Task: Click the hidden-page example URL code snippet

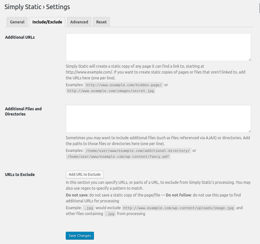Action: (123, 85)
